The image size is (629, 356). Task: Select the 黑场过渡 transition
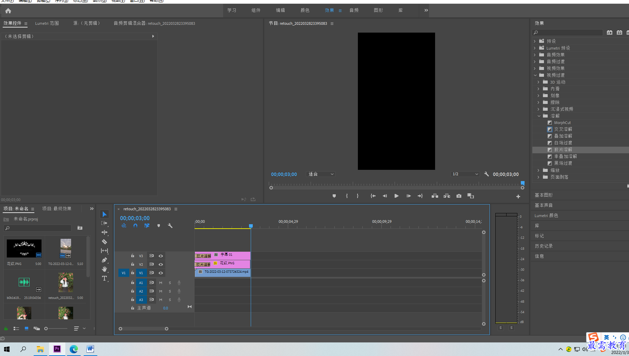[x=563, y=163]
